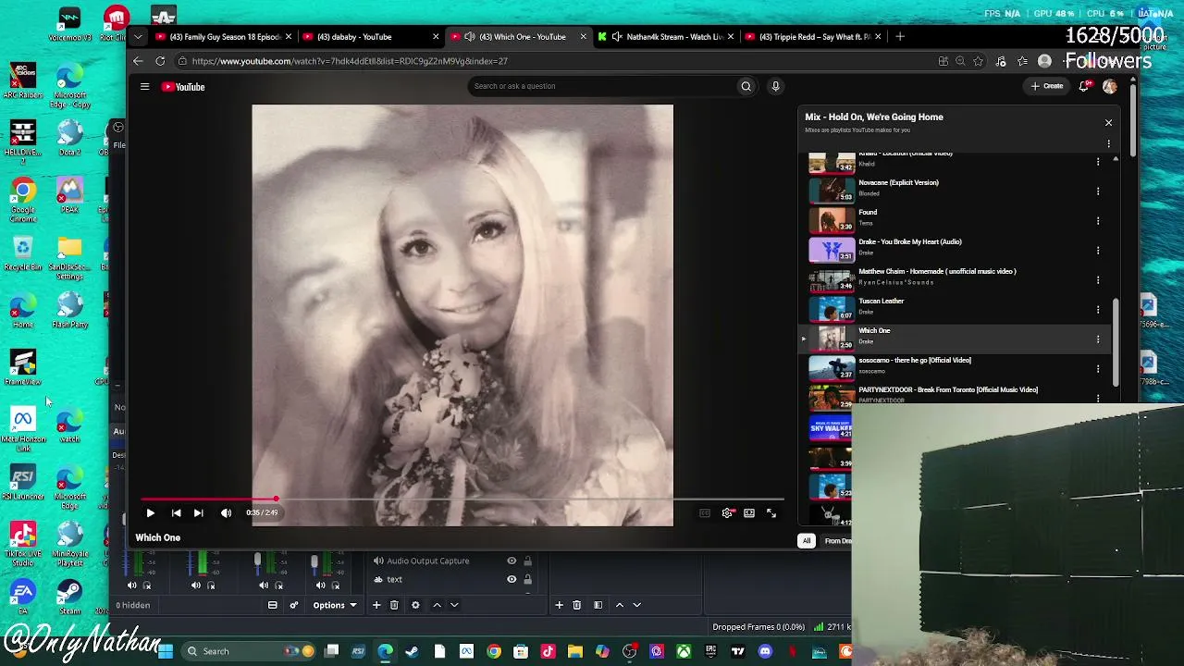Open options menu for Found by Tems
This screenshot has height=666, width=1184.
tap(1098, 221)
